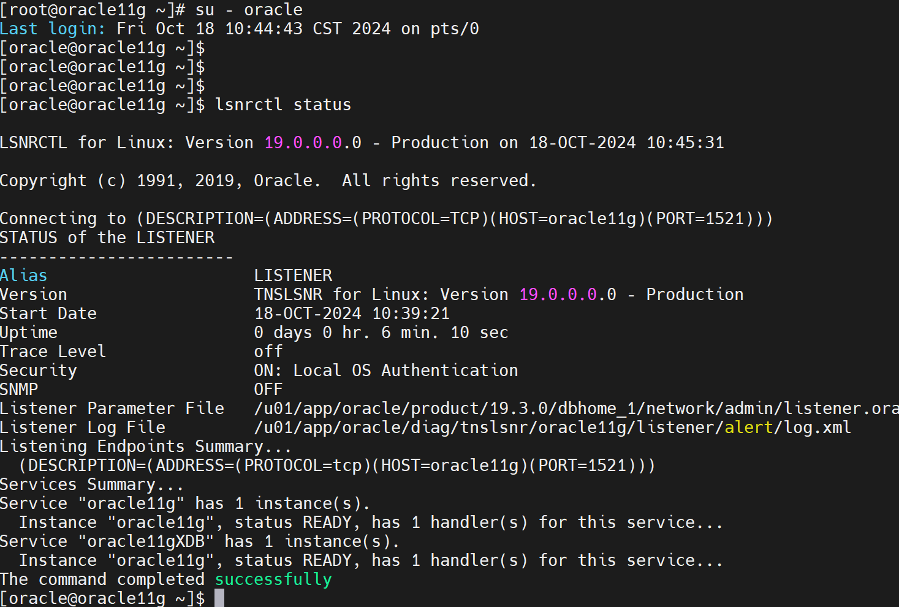This screenshot has height=607, width=899.
Task: Click the cyan 'Alias' label
Action: [x=23, y=276]
